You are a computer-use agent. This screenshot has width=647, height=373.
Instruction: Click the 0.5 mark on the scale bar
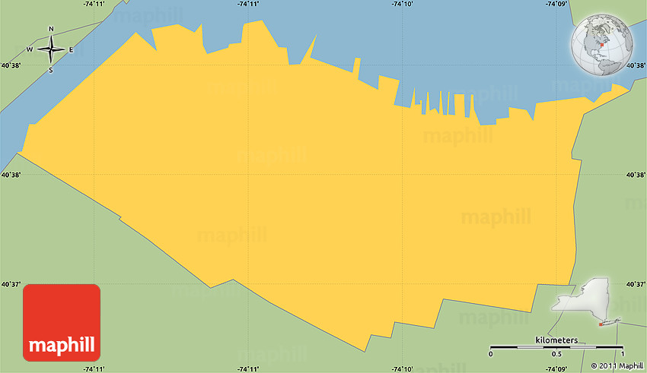point(556,354)
